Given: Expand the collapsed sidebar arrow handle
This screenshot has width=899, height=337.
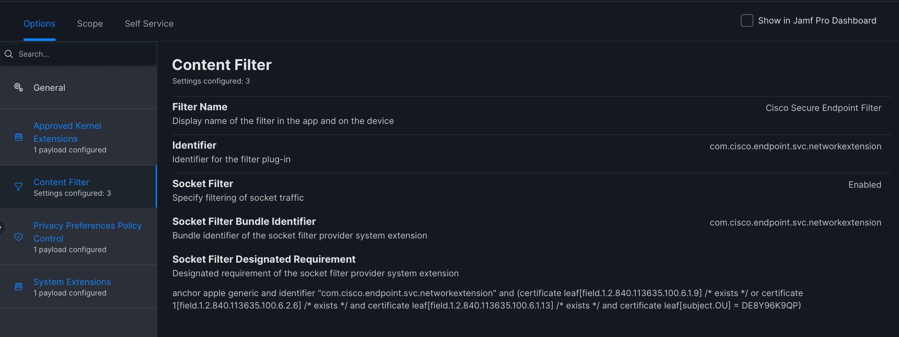Looking at the screenshot, I should click(2, 227).
